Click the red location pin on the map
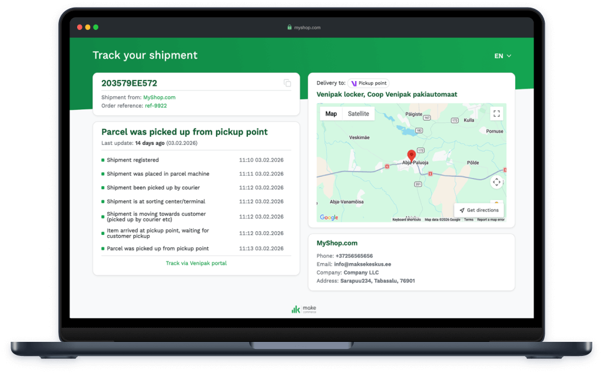This screenshot has height=373, width=603. [411, 155]
